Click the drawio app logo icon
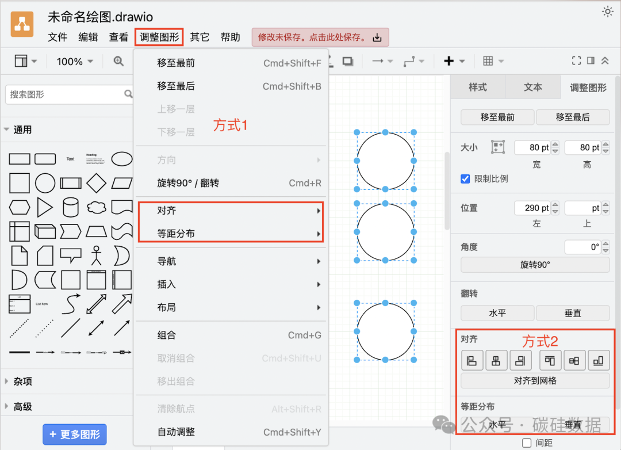Image resolution: width=621 pixels, height=450 pixels. [x=22, y=25]
